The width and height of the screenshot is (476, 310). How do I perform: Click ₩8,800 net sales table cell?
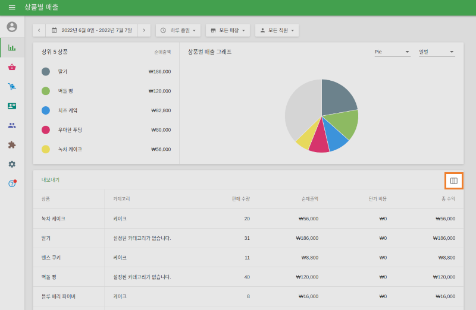(309, 258)
